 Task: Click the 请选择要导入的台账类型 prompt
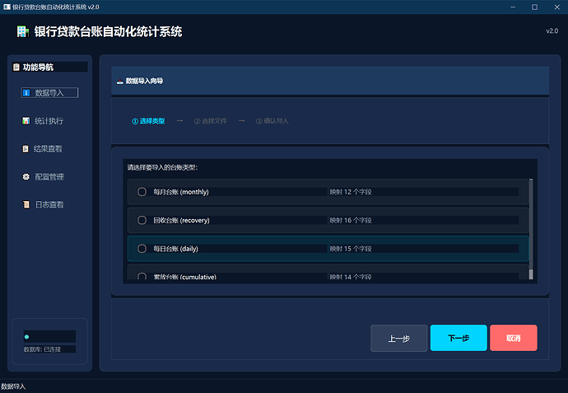[x=162, y=167]
